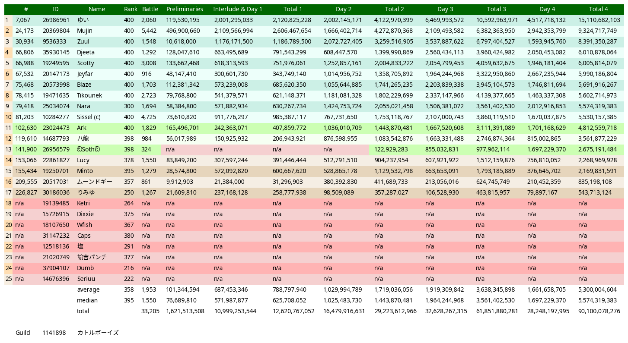Select the ID cell "35930145"

click(x=56, y=52)
